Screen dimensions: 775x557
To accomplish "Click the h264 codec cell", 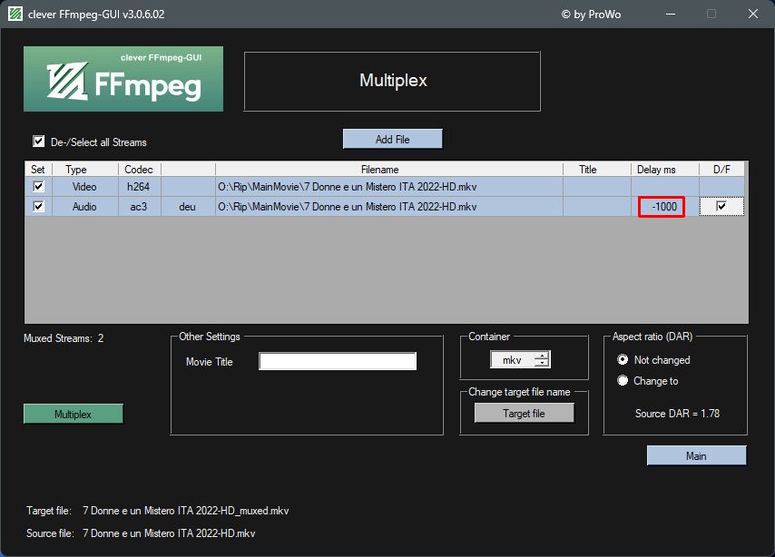I will point(139,187).
